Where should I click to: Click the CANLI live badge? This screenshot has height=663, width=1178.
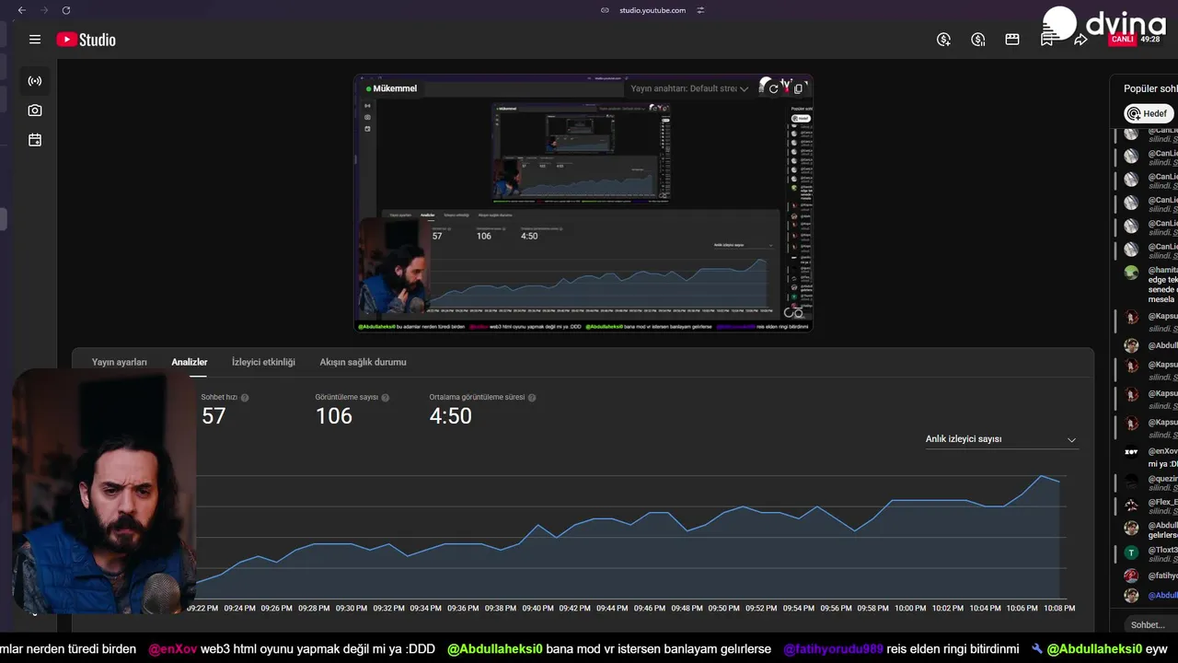[x=1122, y=40]
